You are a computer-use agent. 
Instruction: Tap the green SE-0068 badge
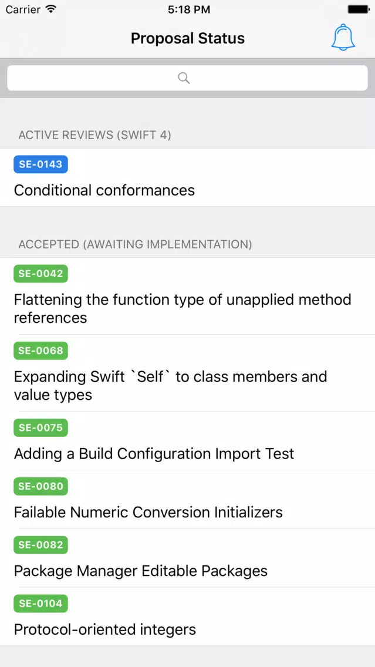pos(41,351)
